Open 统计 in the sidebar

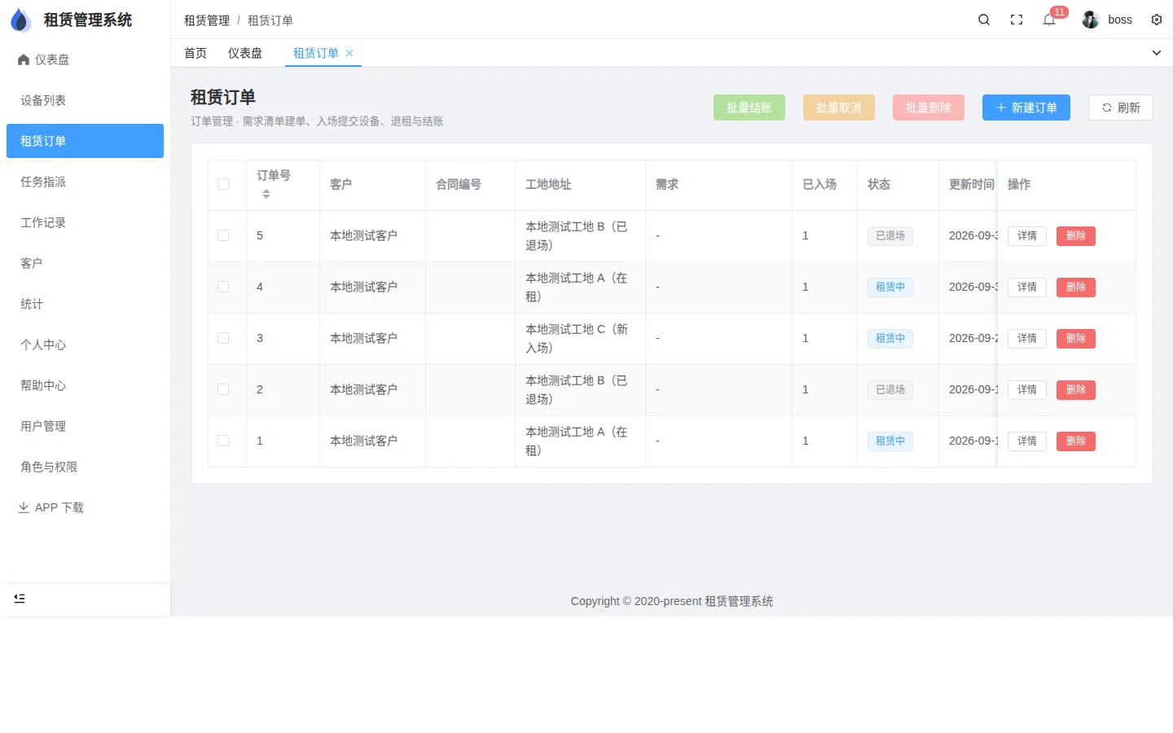(x=85, y=304)
